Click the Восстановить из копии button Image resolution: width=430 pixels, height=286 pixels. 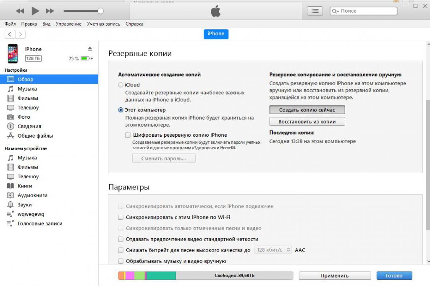pos(307,122)
